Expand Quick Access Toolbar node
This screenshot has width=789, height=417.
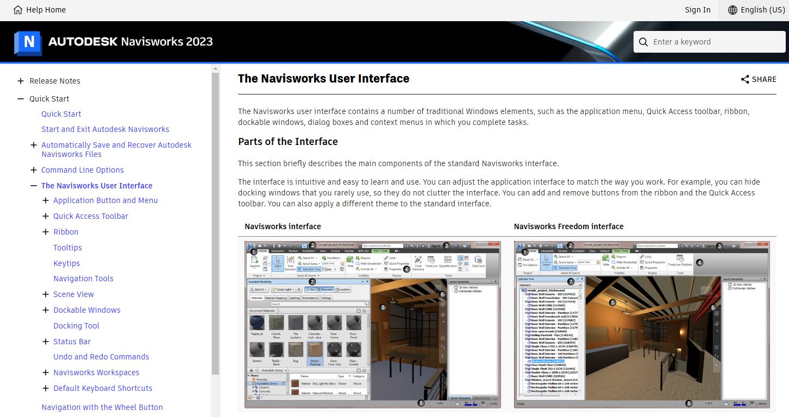pyautogui.click(x=46, y=216)
